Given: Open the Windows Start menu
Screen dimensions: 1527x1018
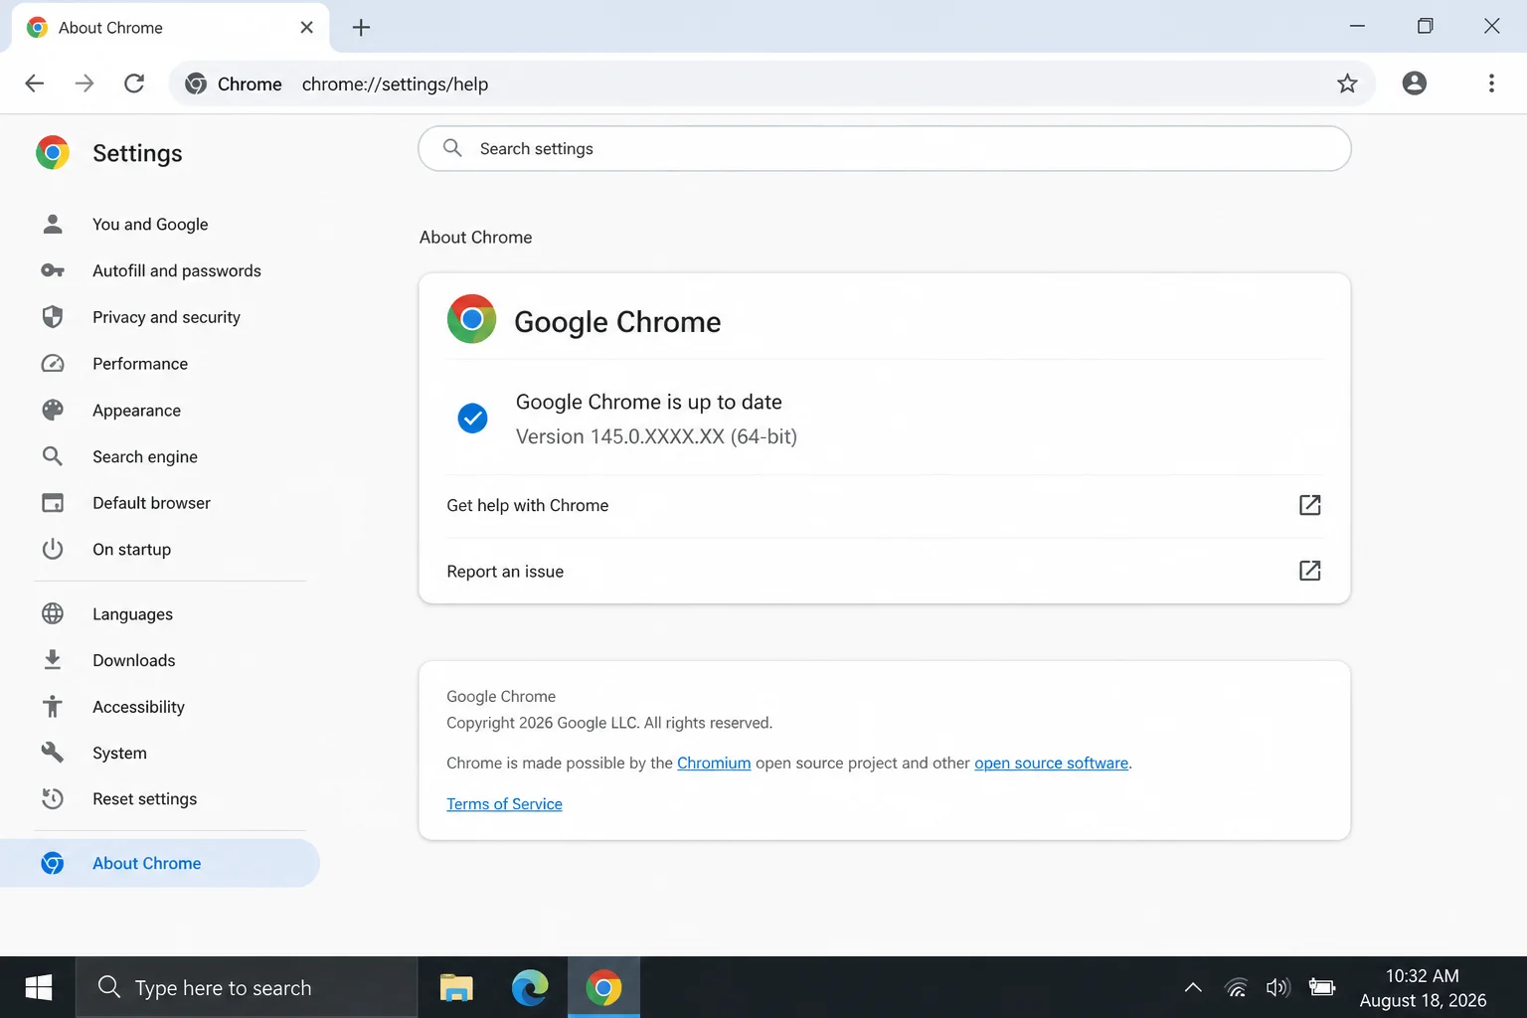Looking at the screenshot, I should tap(38, 987).
